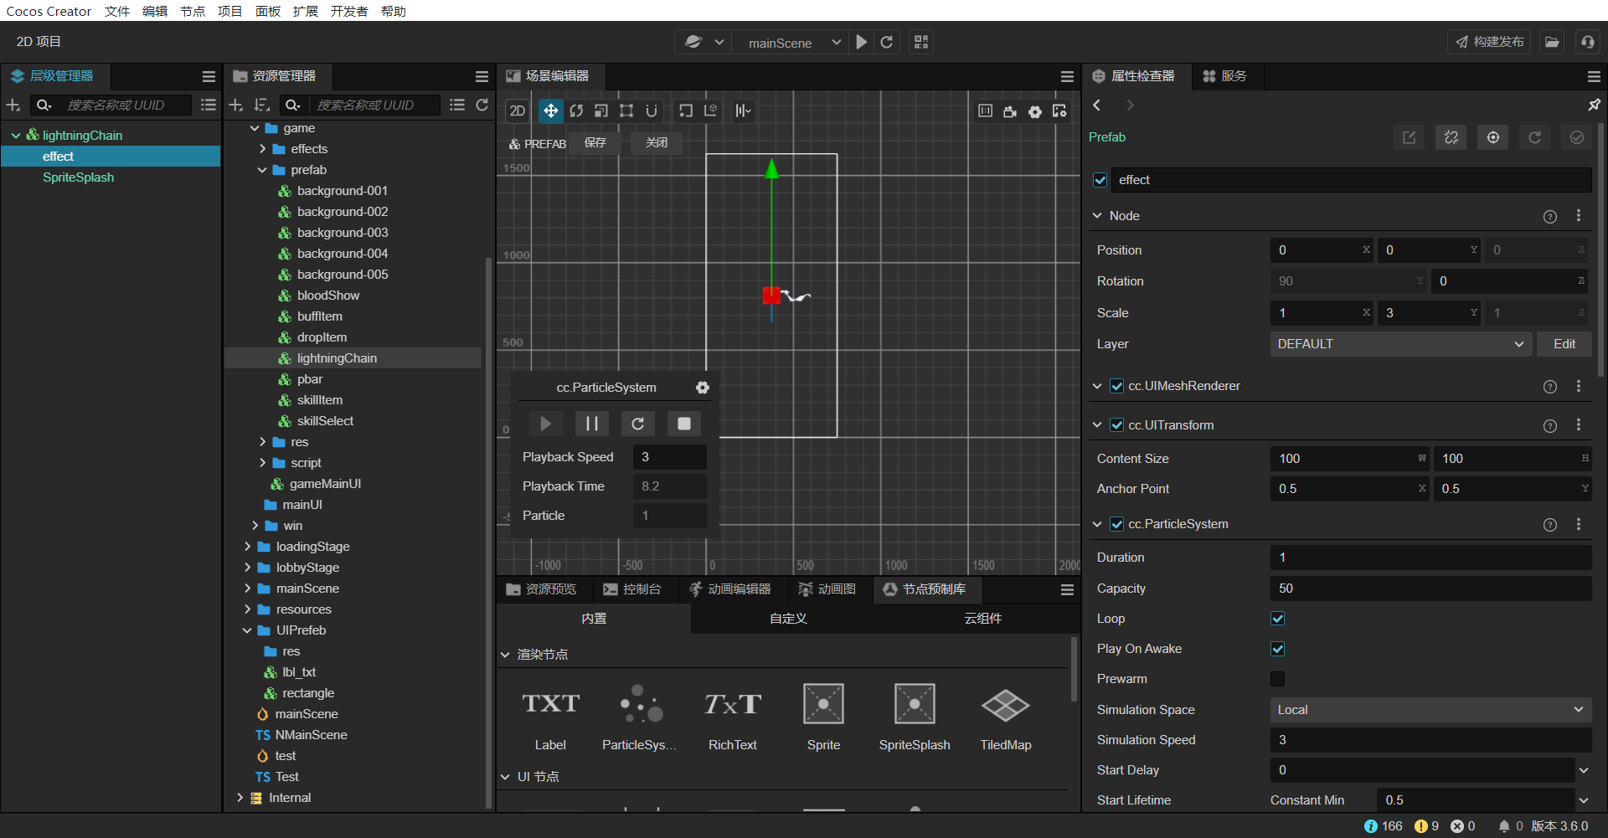This screenshot has height=838, width=1608.
Task: Select the rotate gizmo tool in scene editor
Action: pos(576,111)
